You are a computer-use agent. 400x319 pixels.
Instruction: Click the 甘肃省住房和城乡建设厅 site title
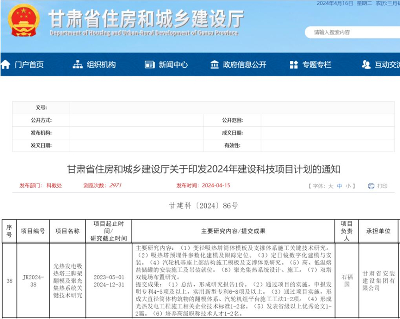[x=146, y=19]
